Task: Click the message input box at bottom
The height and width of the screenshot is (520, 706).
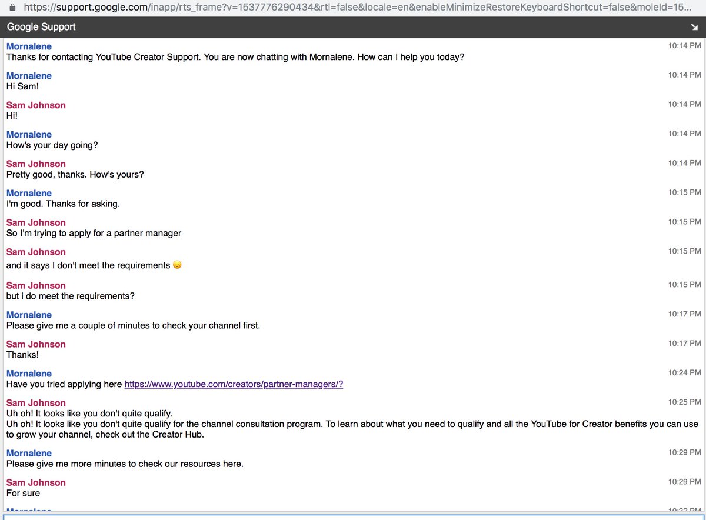Action: 353,517
